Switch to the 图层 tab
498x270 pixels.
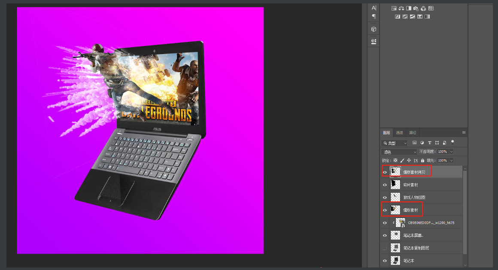[386, 133]
